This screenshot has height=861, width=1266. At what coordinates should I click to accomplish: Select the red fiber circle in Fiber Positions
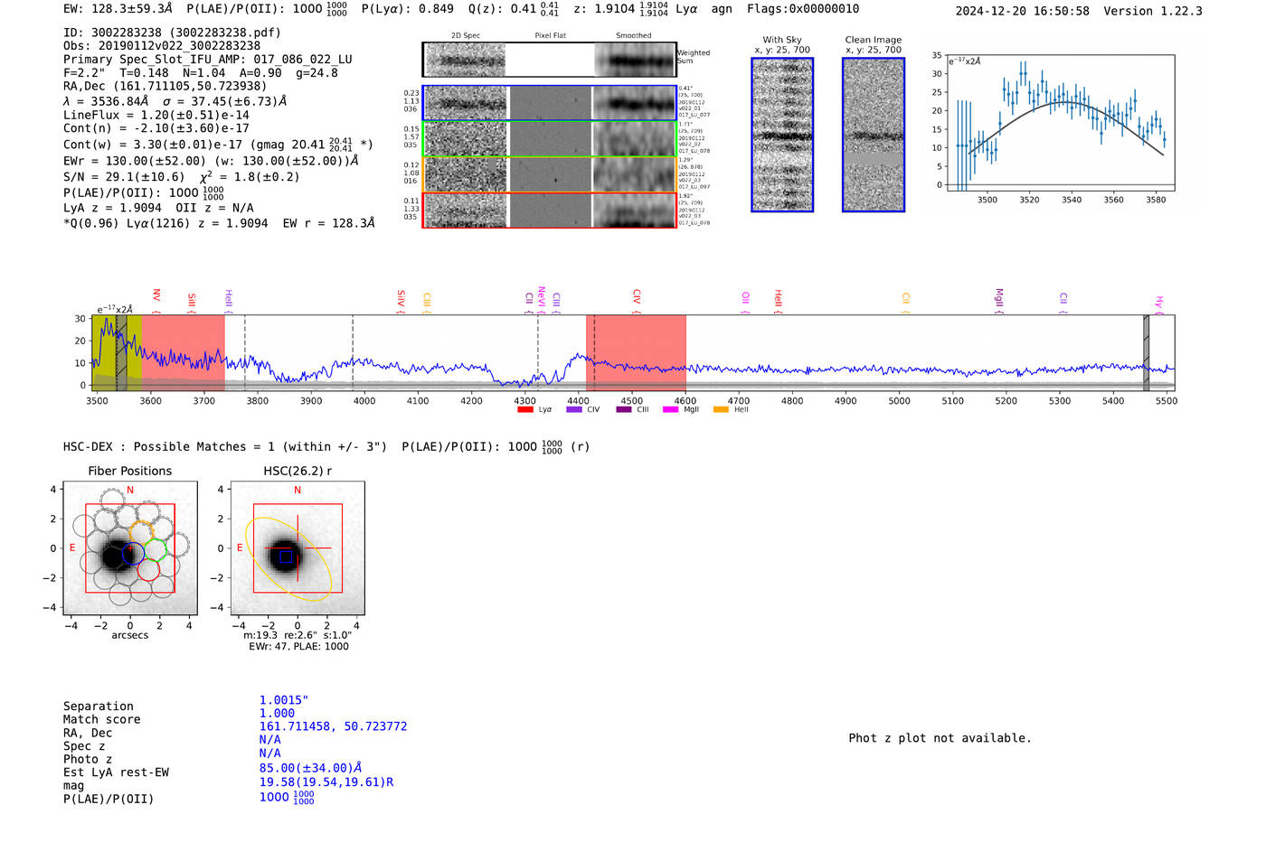148,569
